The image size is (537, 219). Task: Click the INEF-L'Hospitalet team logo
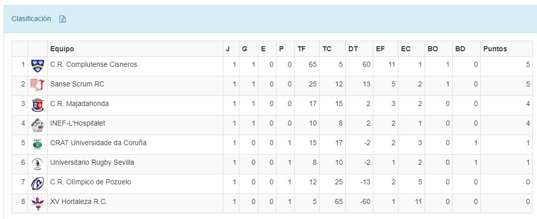(x=37, y=124)
